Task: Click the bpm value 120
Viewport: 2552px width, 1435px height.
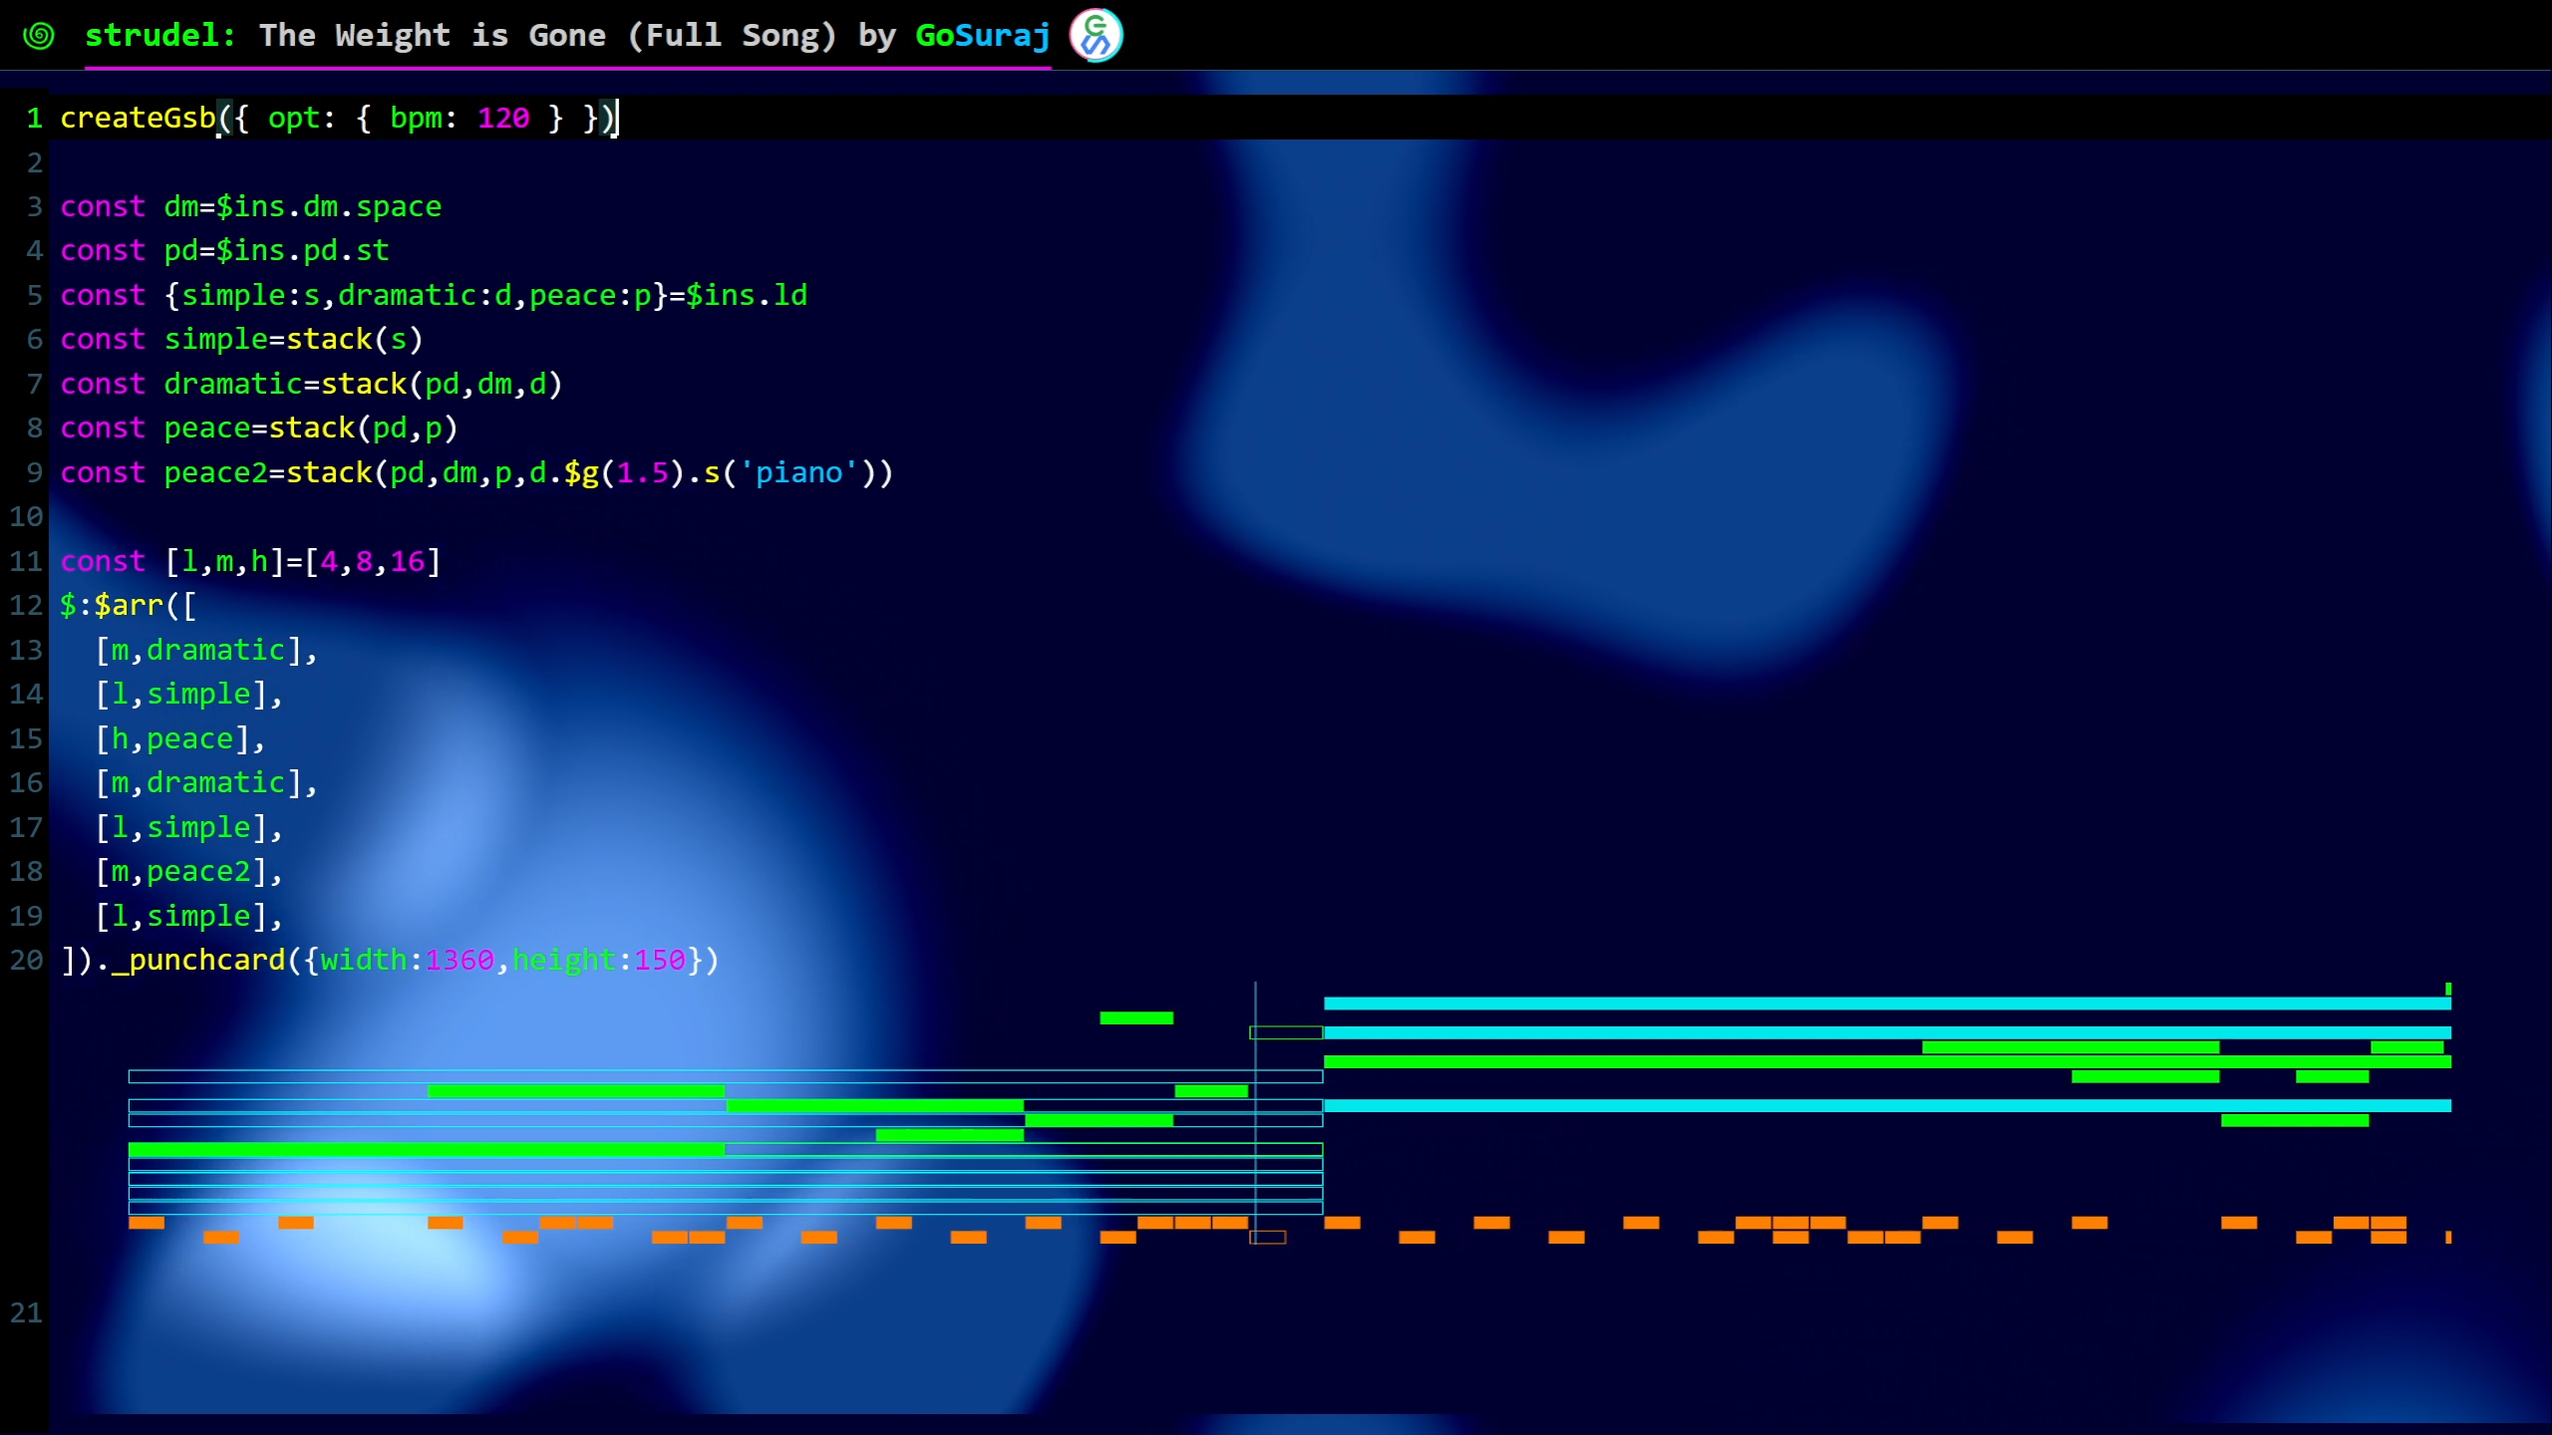Action: coord(503,118)
